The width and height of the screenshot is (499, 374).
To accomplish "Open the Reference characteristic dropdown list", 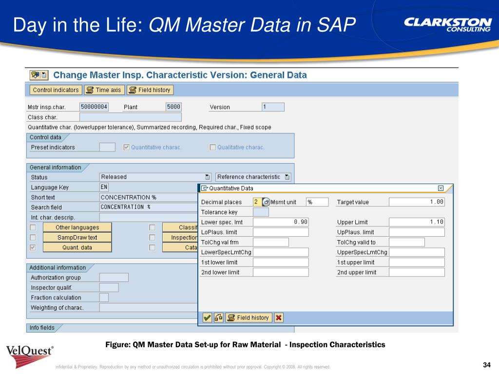I will click(287, 177).
